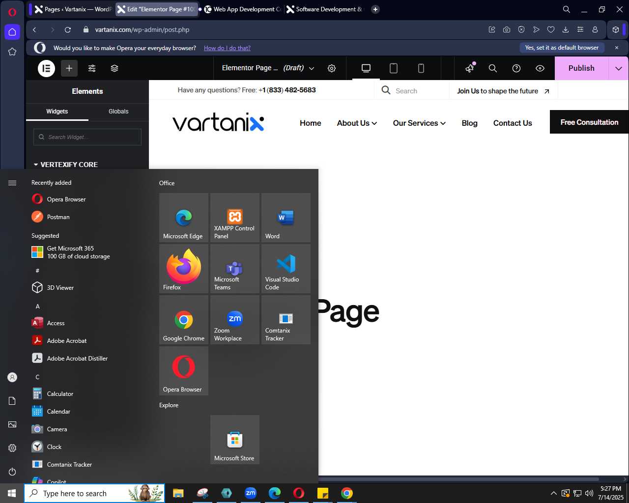Click Contact Us navigation link
The height and width of the screenshot is (503, 629).
[513, 123]
